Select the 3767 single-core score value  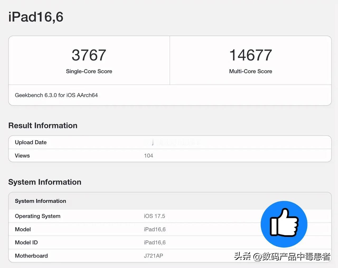89,55
